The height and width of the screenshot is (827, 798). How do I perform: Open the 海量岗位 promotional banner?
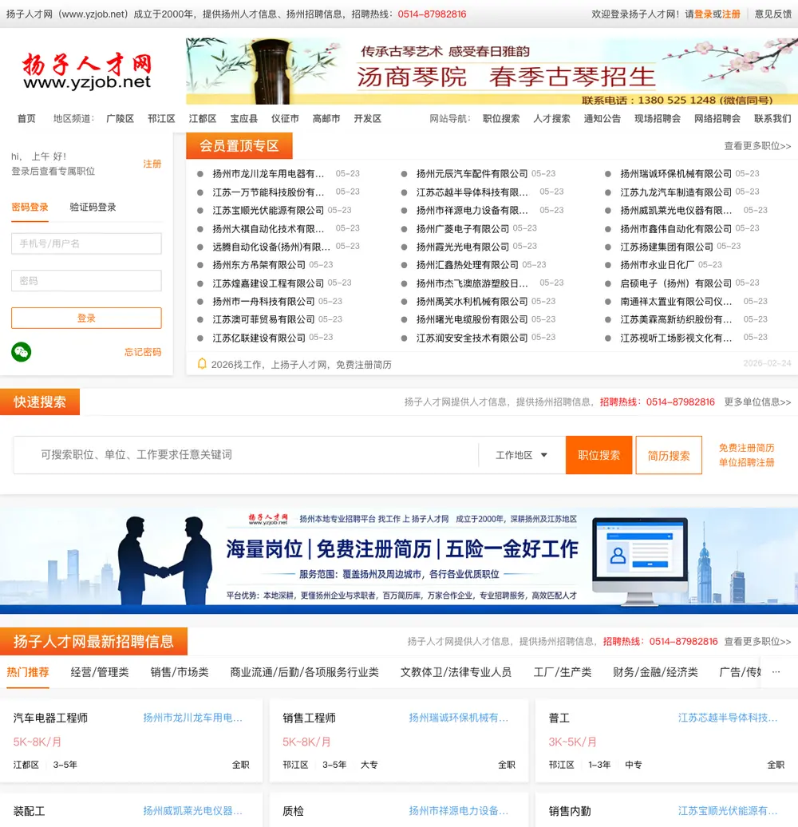tap(399, 560)
